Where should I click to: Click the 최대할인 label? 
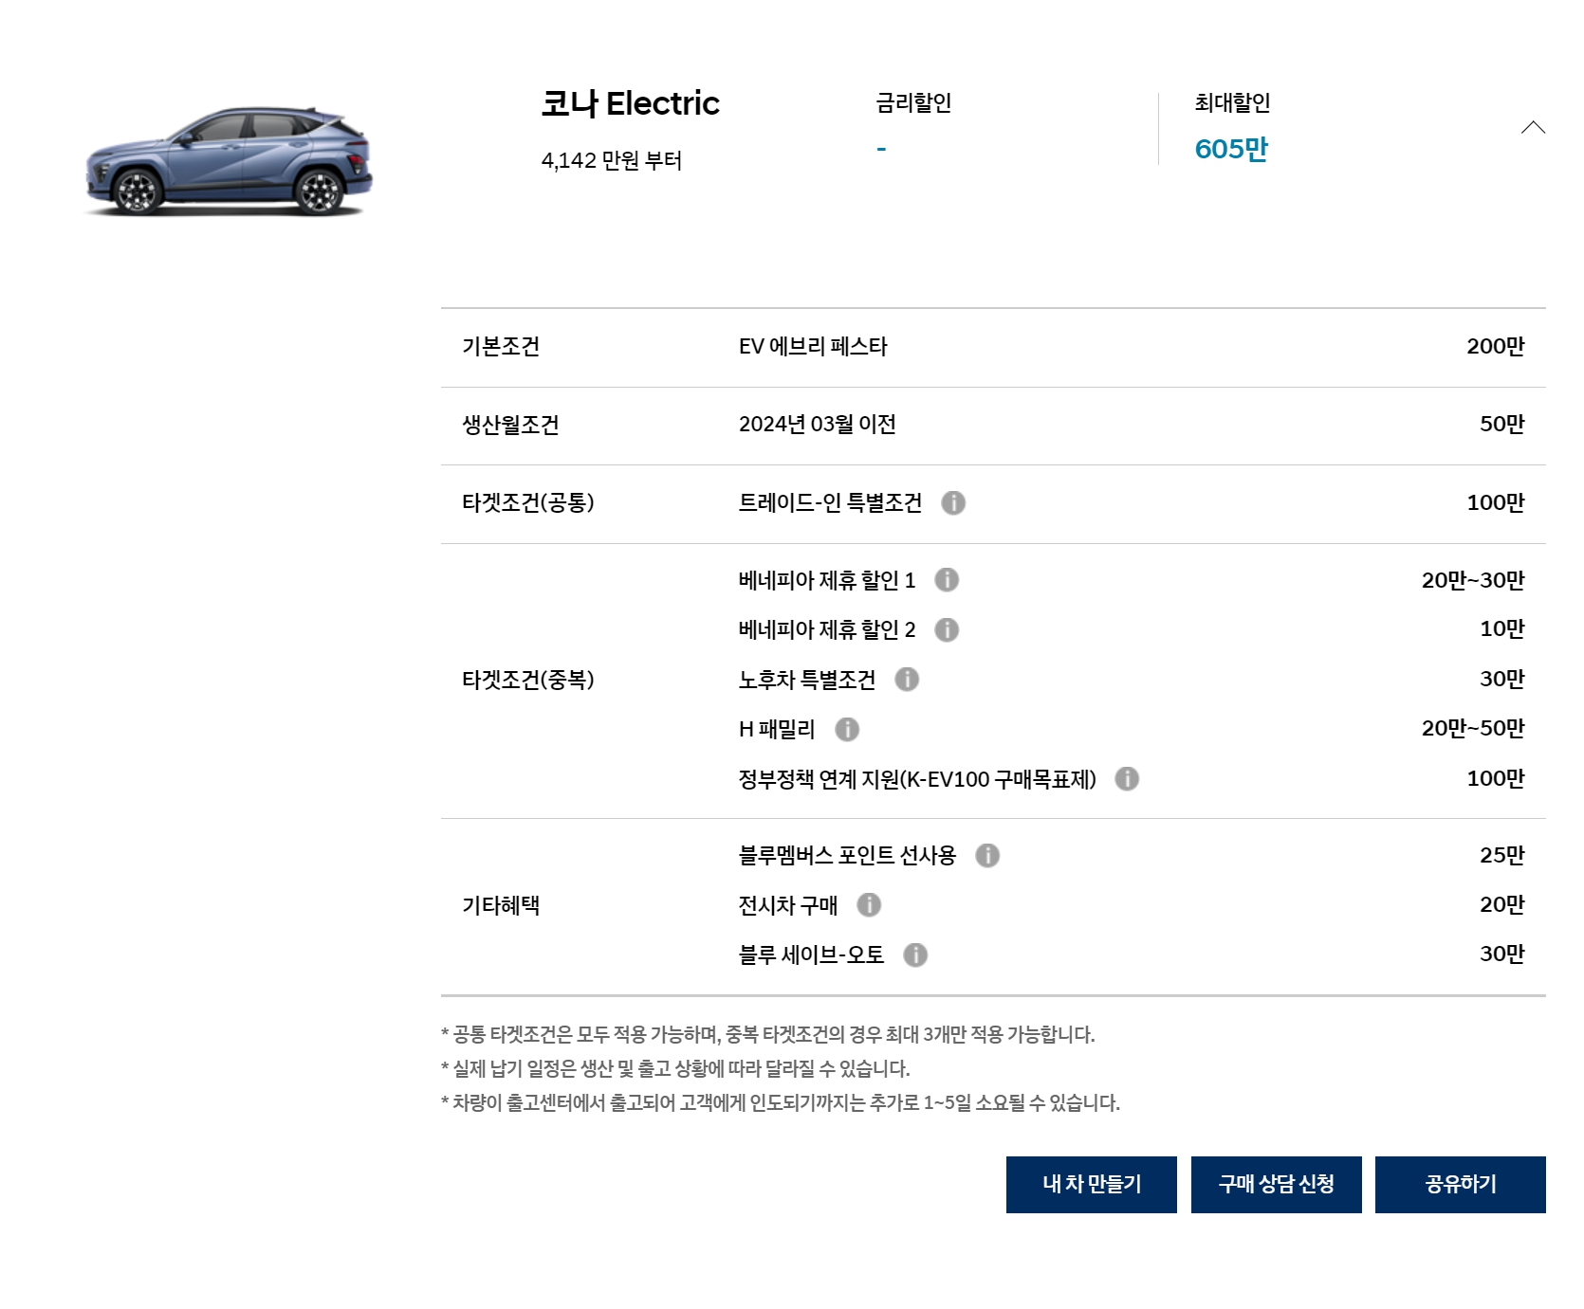point(1232,102)
